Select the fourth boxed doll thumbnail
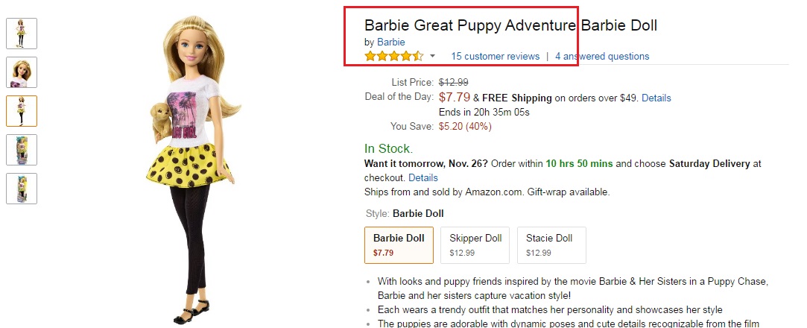The image size is (807, 328). 22,150
